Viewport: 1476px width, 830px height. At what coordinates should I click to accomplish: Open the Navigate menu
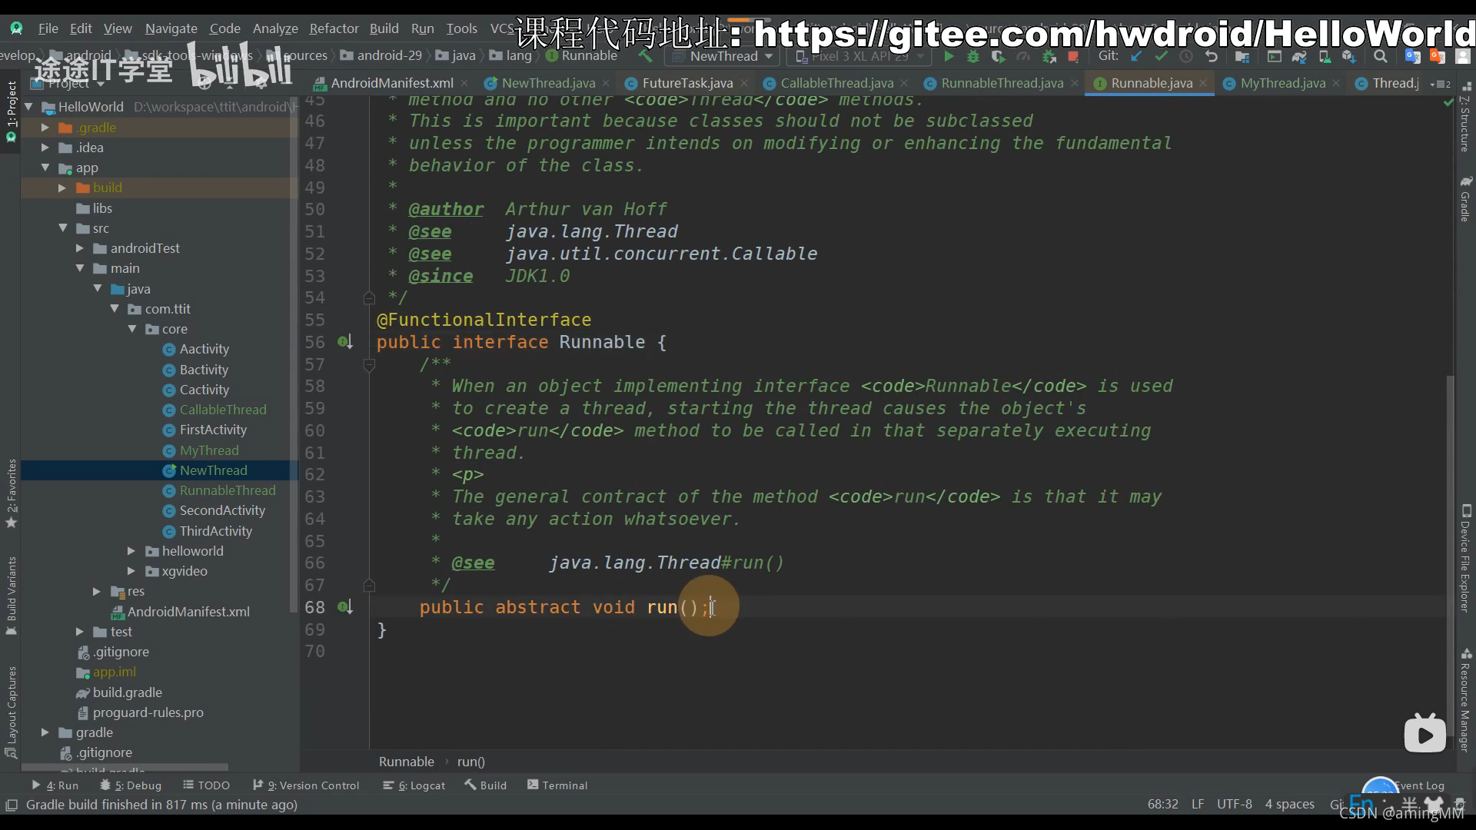171,28
